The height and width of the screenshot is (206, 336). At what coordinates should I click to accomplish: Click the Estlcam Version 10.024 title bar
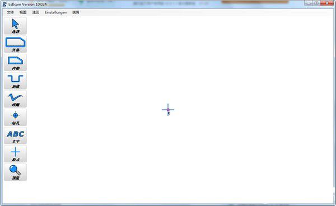[27, 4]
